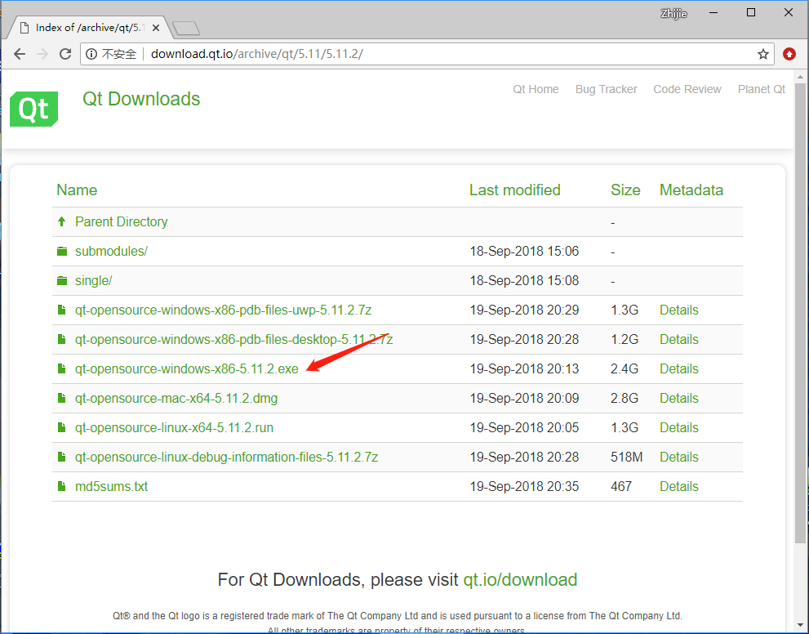Open a new tab with the new-tab button

[186, 29]
